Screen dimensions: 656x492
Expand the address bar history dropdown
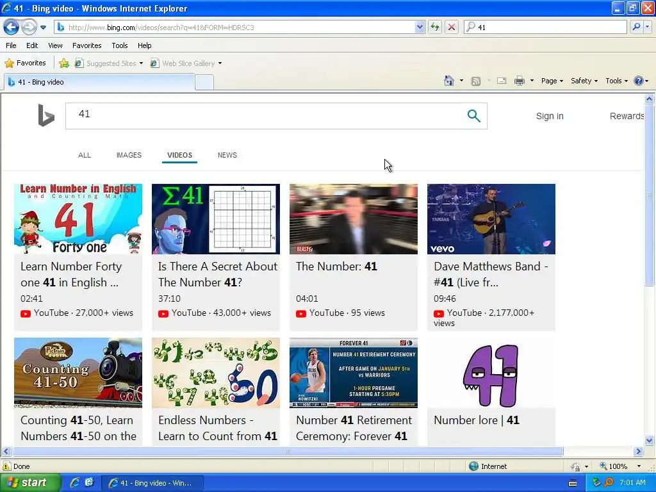420,27
